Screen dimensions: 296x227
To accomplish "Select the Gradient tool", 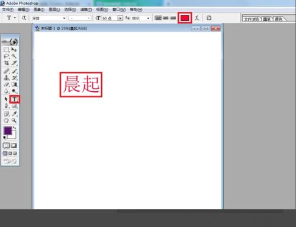I will (x=14, y=85).
